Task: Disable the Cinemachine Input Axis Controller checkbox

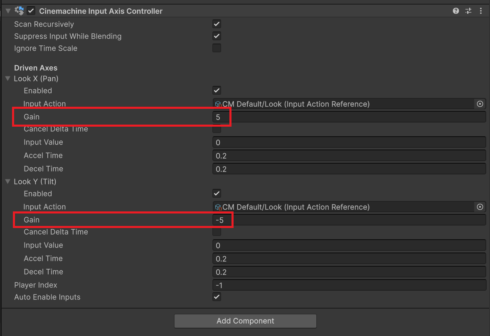Action: tap(31, 11)
